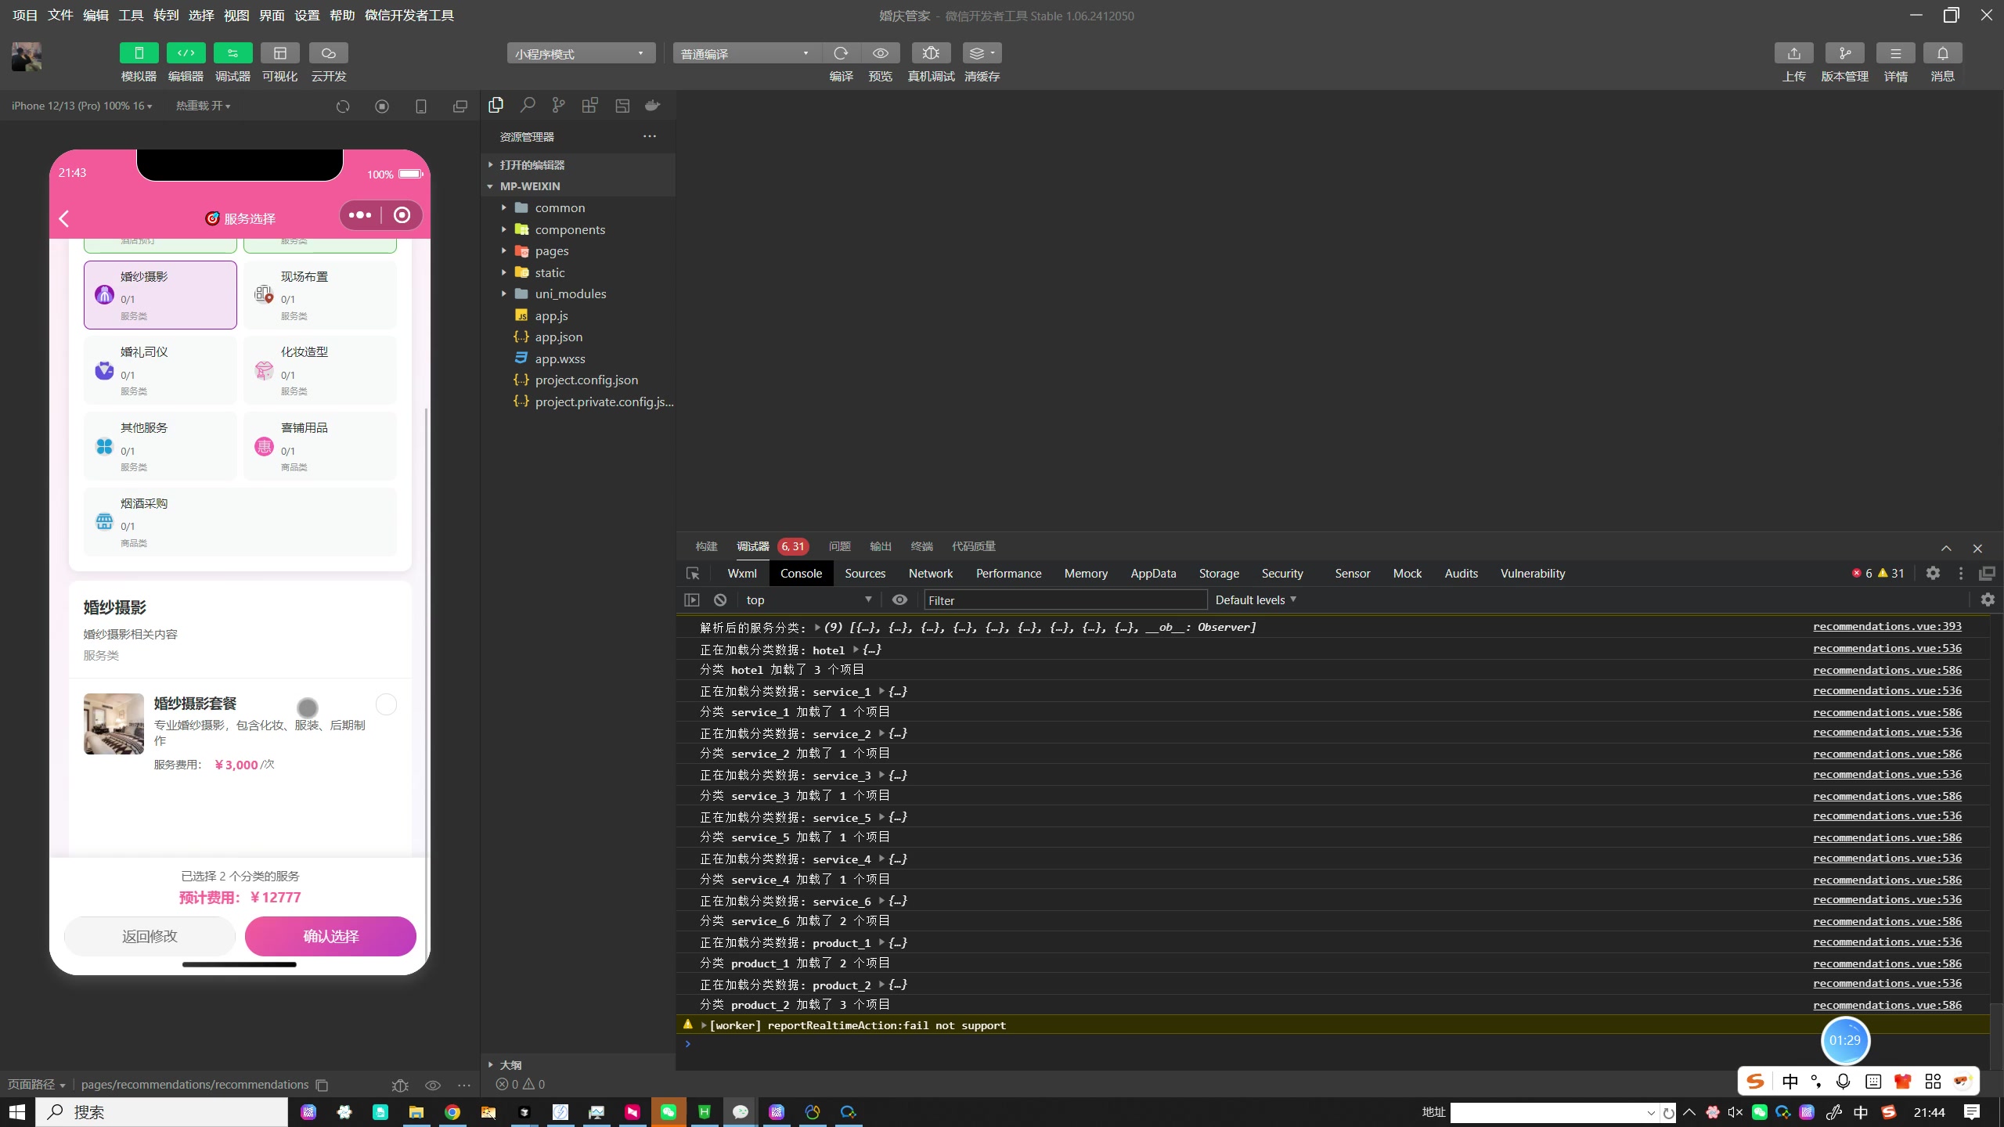
Task: Open the mini program mode dropdown
Action: point(580,53)
